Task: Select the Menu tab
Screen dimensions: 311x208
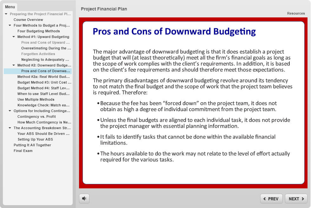Action: pos(10,7)
